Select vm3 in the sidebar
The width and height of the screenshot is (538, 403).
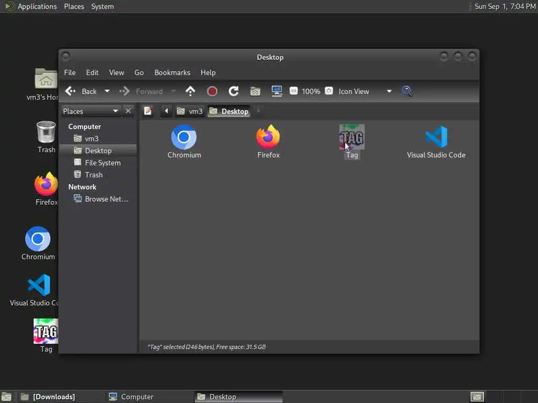(98, 139)
